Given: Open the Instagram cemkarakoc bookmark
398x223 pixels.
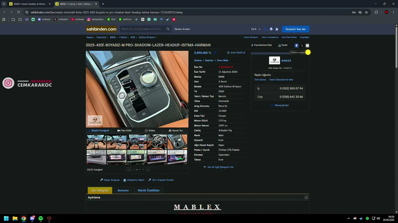Looking at the screenshot, I should 95,19.
